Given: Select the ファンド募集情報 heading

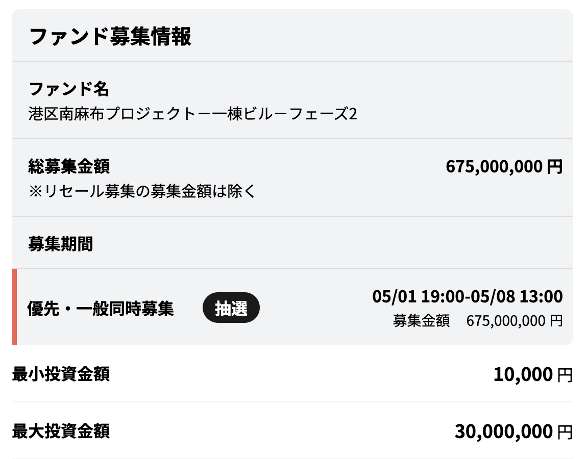Looking at the screenshot, I should (x=110, y=36).
